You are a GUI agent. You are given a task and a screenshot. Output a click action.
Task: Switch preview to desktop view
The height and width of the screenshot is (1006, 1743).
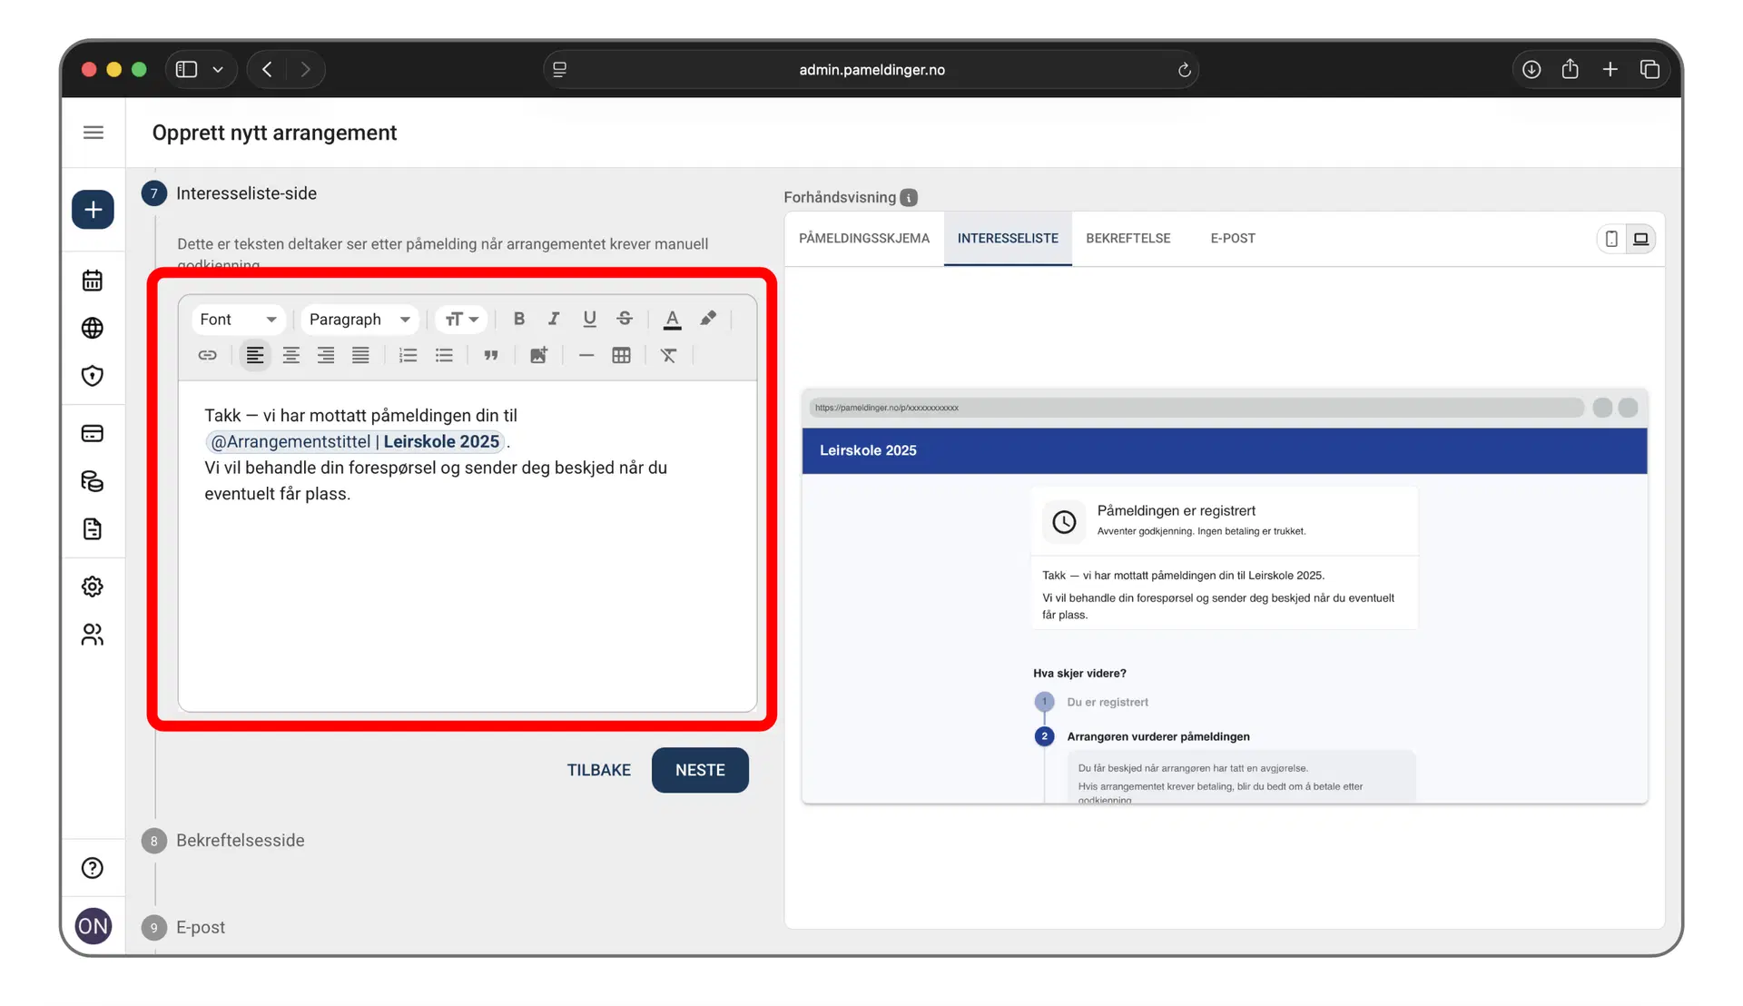tap(1641, 239)
